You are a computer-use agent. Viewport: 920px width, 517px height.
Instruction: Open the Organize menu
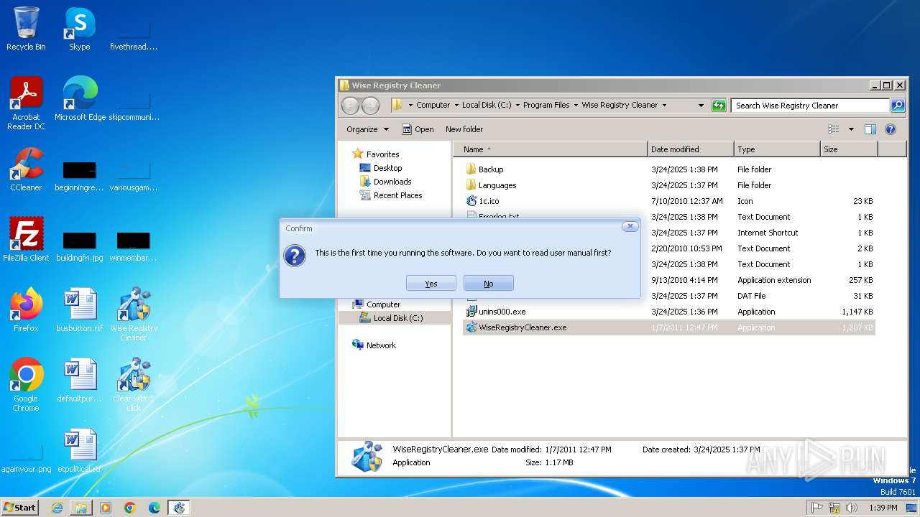tap(367, 129)
